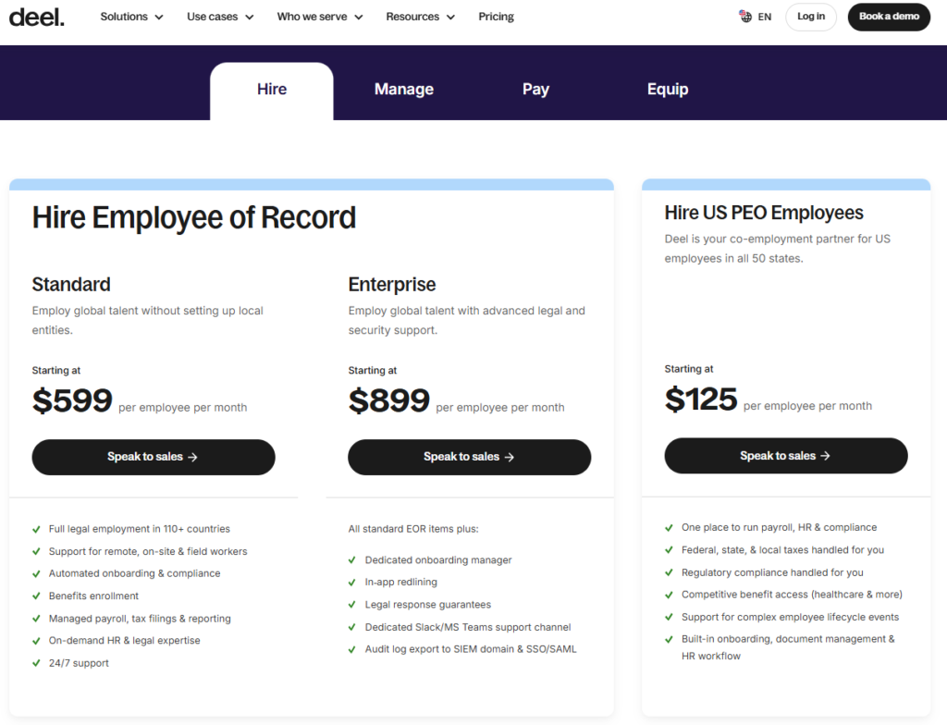
Task: Click the checkmark next to Dedicated onboarding manager
Action: pos(352,560)
